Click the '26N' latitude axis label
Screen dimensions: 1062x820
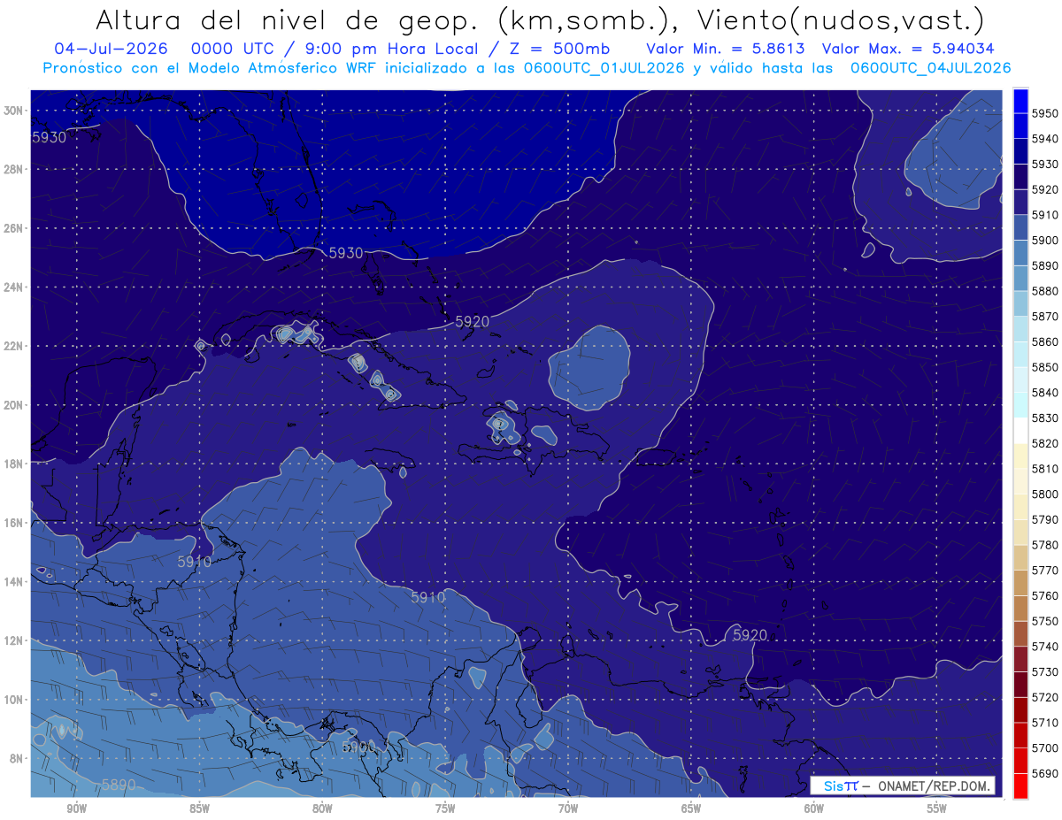pyautogui.click(x=15, y=228)
